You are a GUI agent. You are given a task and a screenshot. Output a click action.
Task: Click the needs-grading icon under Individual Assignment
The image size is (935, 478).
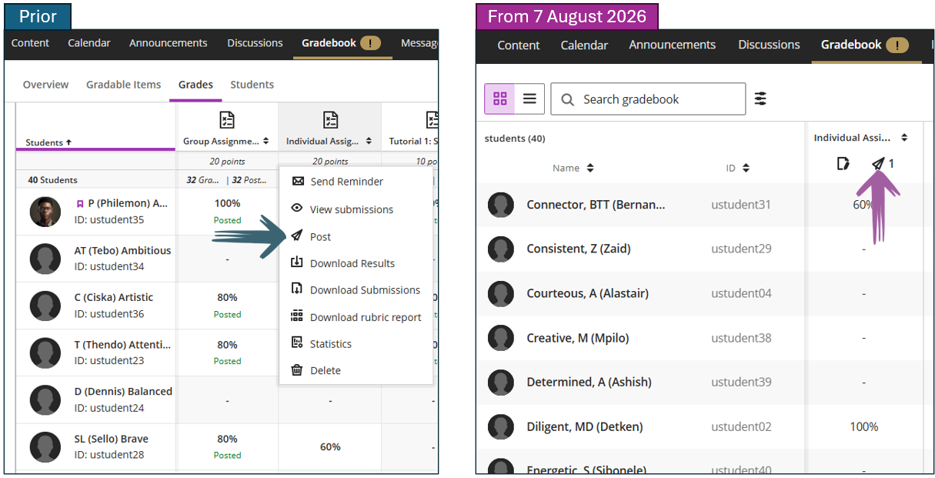coord(843,163)
